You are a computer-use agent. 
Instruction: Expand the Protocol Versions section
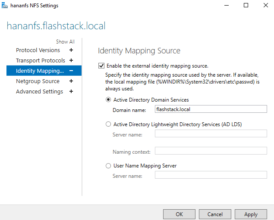click(71, 50)
